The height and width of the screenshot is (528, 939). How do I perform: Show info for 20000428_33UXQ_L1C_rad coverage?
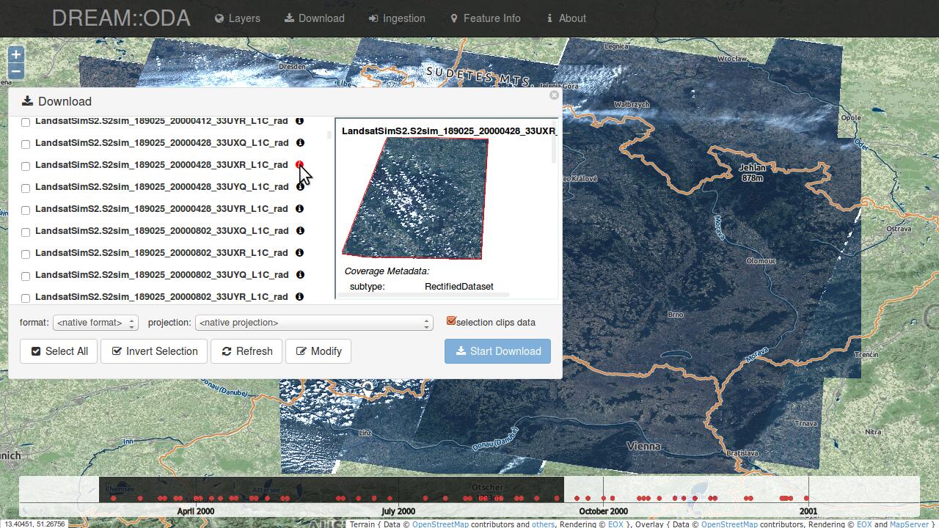[x=299, y=143]
